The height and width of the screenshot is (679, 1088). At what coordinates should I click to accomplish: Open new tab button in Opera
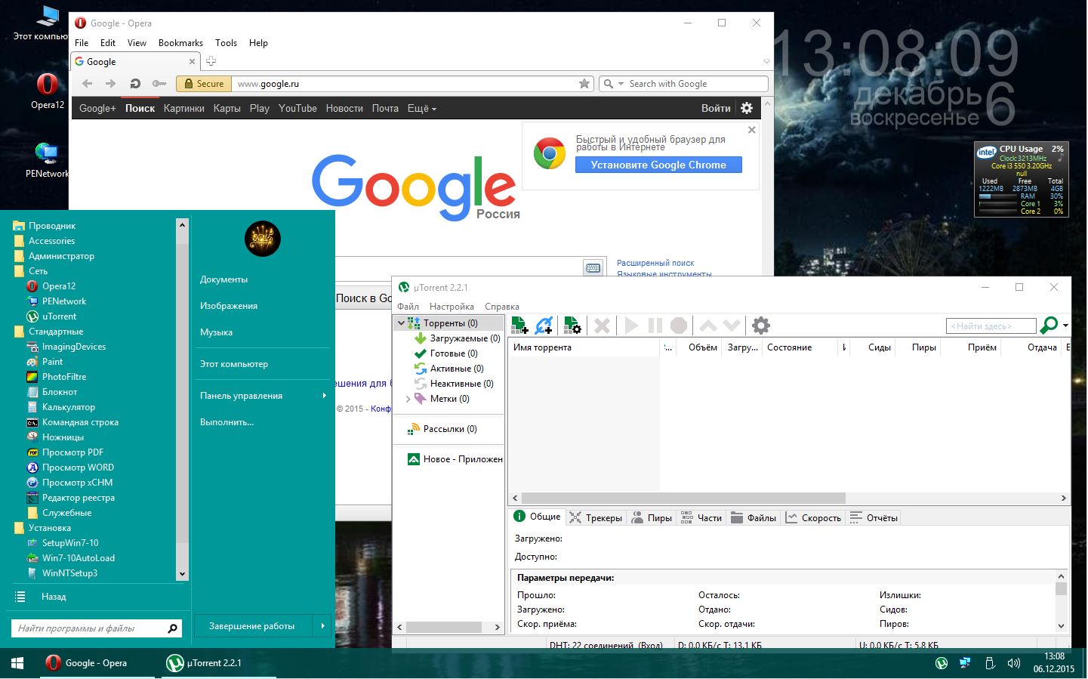click(x=211, y=61)
